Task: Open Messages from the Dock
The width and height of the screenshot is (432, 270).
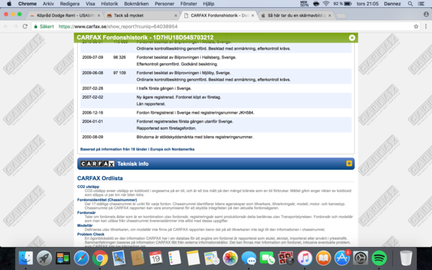Action: point(249,258)
